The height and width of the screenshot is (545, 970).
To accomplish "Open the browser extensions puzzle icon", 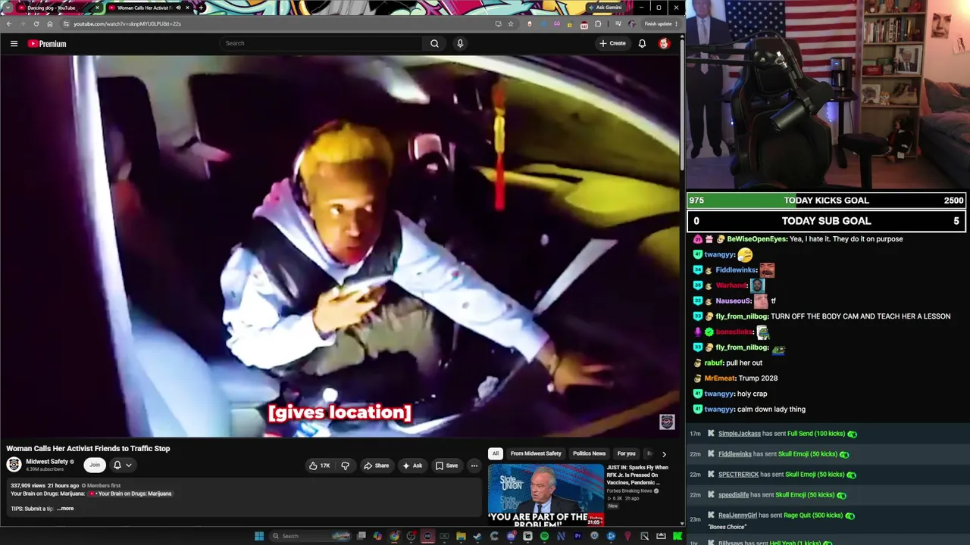I will pyautogui.click(x=598, y=23).
